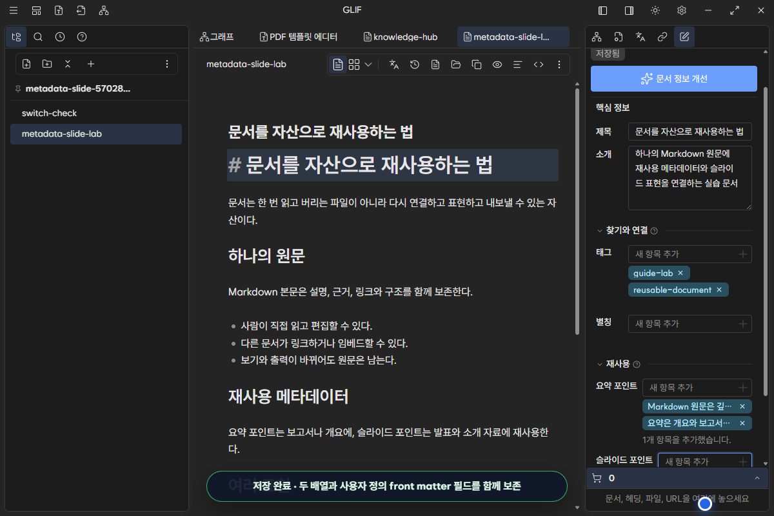This screenshot has width=774, height=516.
Task: Remove the 'Markdown 원문은 깊…' summary chip
Action: coord(742,406)
